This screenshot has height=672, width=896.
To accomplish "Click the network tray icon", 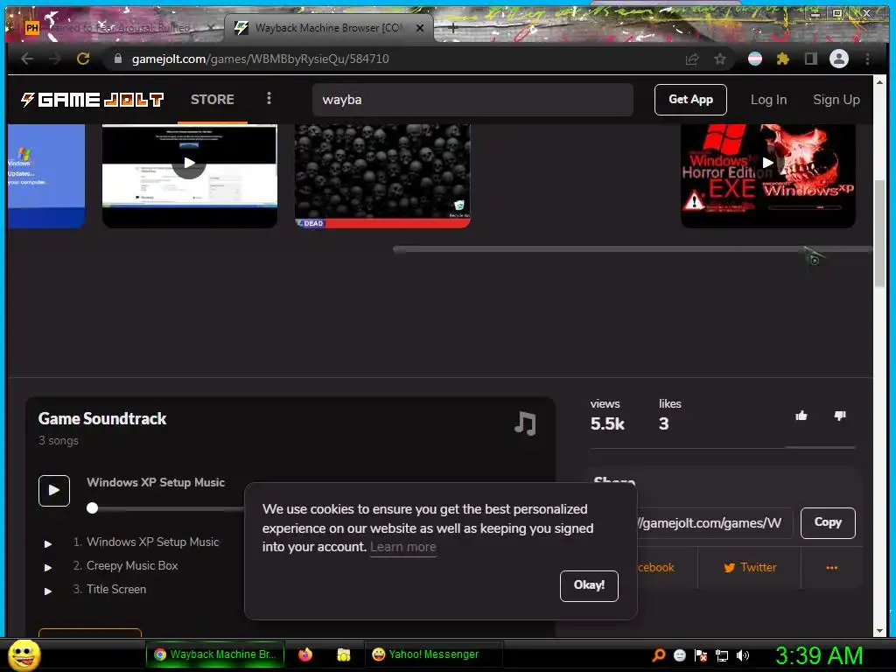I will coord(722,655).
